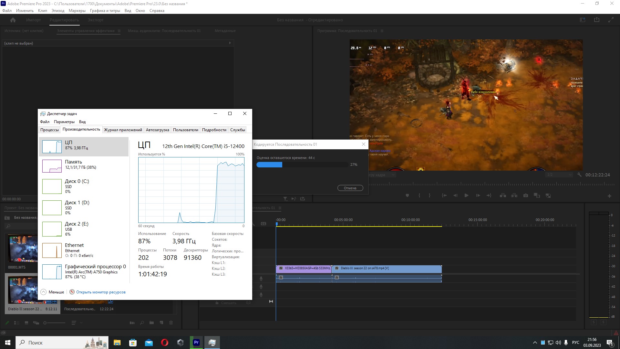Collapse Task Manager with Меньше chevron

(44, 292)
